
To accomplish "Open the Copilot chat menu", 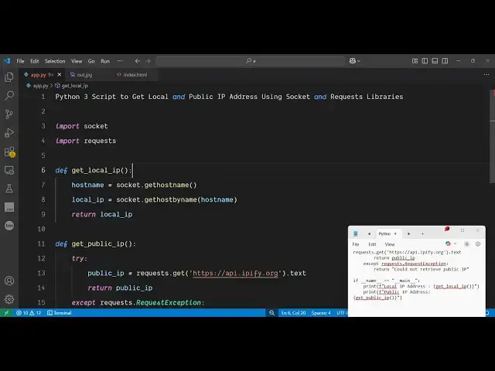I will click(355, 61).
